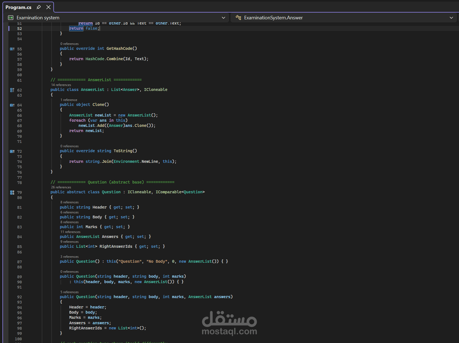
Task: Click the inheritance margin glyph at line 62
Action: pos(12,90)
